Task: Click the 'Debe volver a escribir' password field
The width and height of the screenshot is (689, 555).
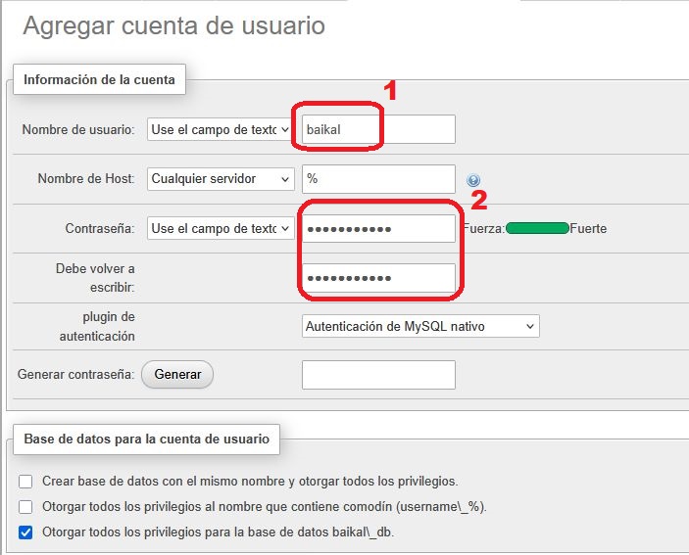Action: (x=377, y=278)
